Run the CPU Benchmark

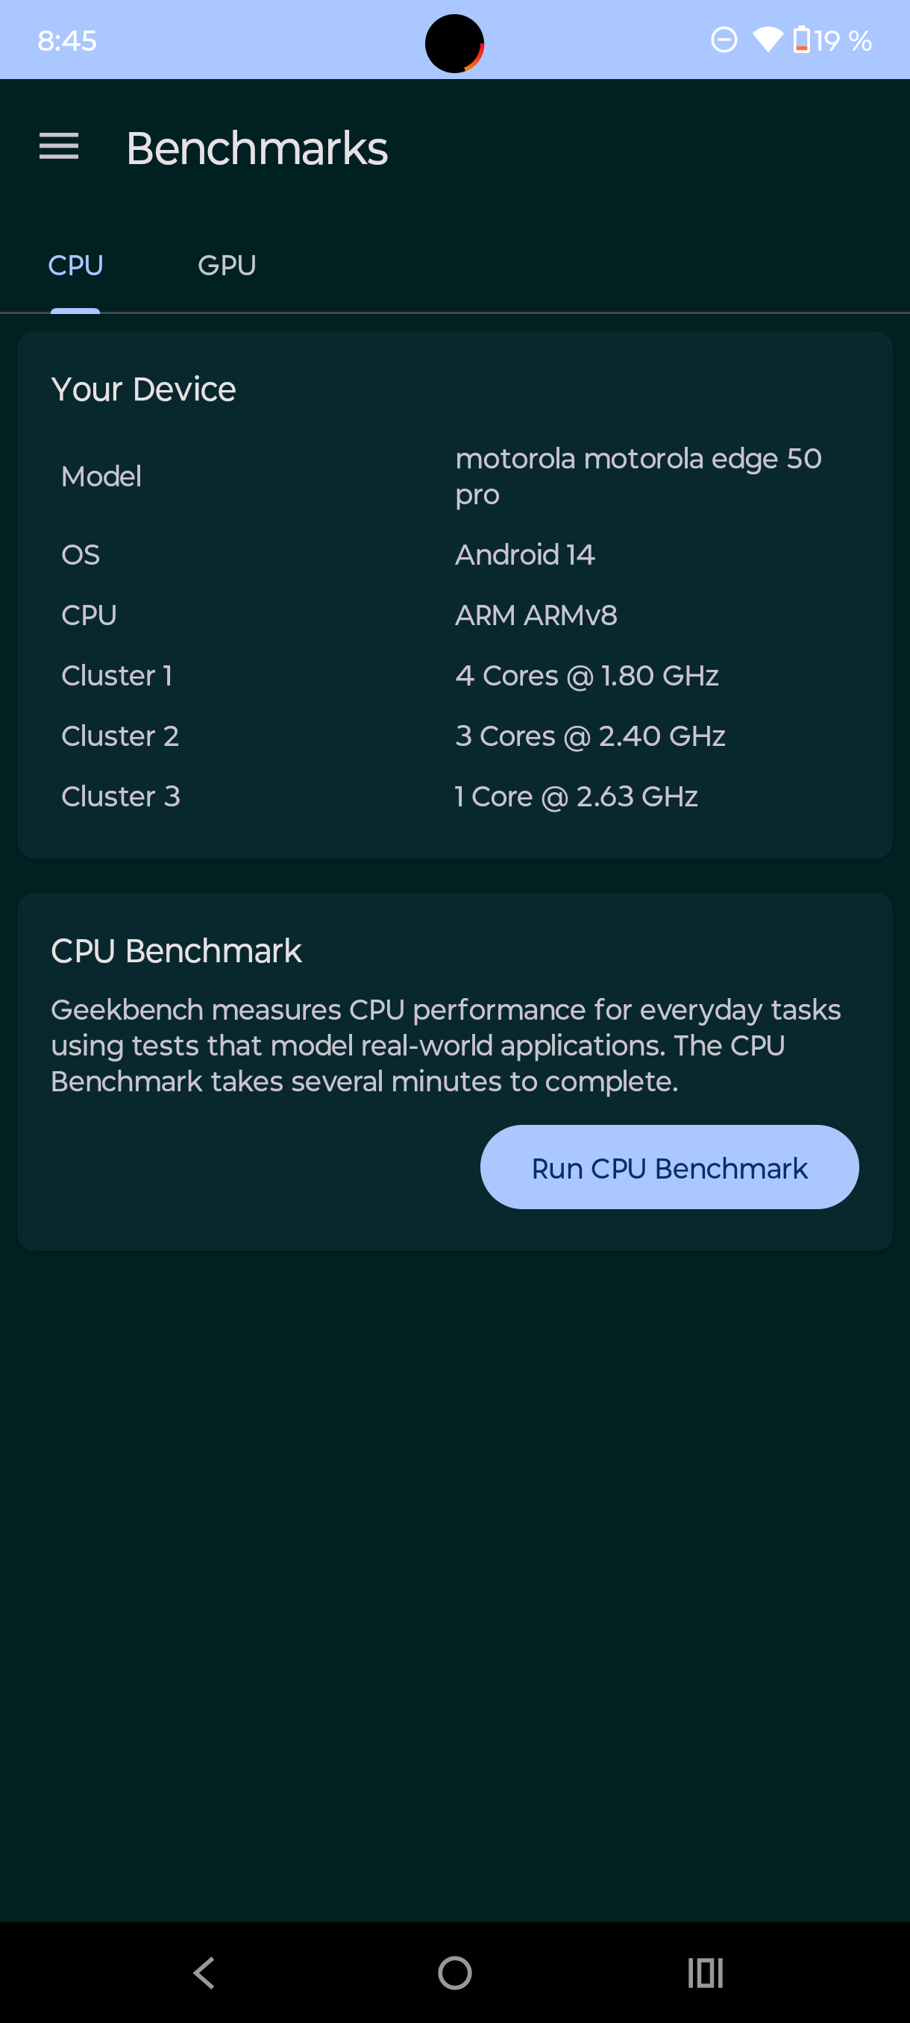pyautogui.click(x=669, y=1167)
